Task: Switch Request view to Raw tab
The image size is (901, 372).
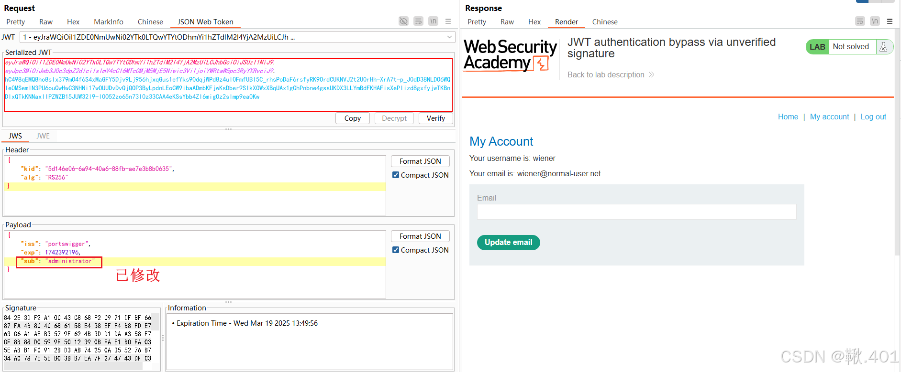Action: tap(46, 22)
